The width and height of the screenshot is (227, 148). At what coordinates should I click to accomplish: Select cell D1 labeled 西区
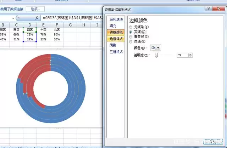coord(30,30)
